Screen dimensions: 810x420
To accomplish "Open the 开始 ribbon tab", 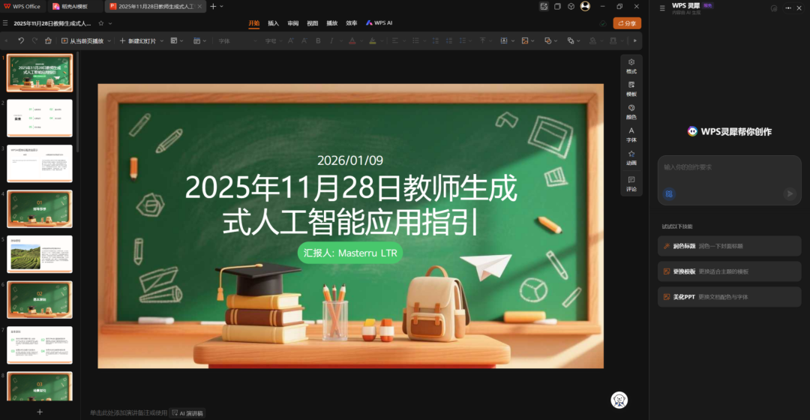I will [253, 23].
